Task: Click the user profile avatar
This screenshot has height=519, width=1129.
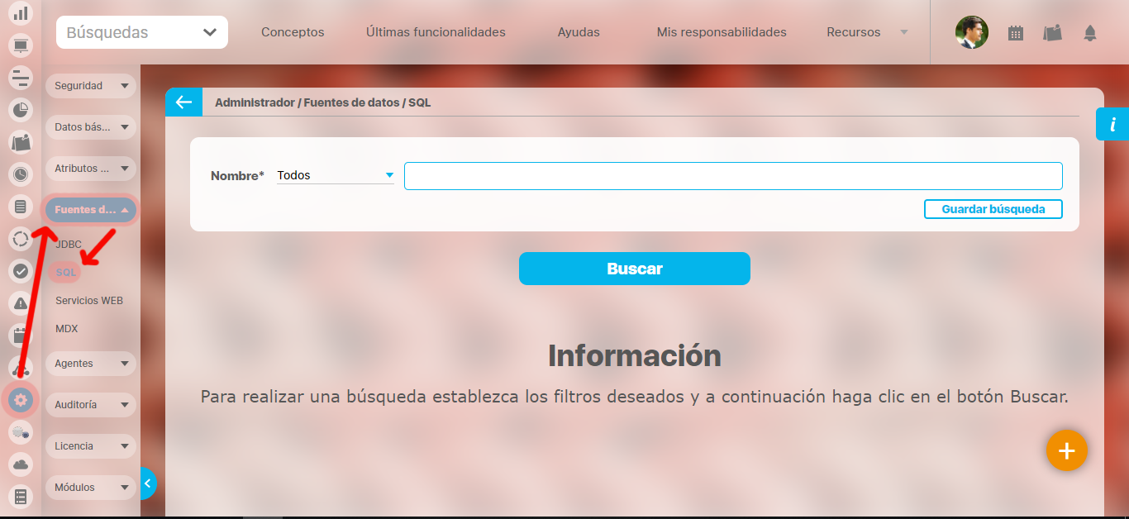Action: (x=971, y=33)
